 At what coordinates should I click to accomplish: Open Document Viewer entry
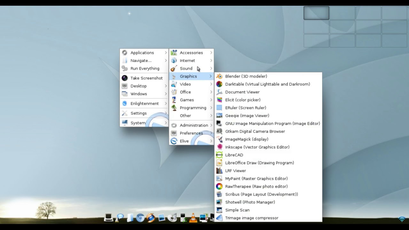tap(268, 92)
